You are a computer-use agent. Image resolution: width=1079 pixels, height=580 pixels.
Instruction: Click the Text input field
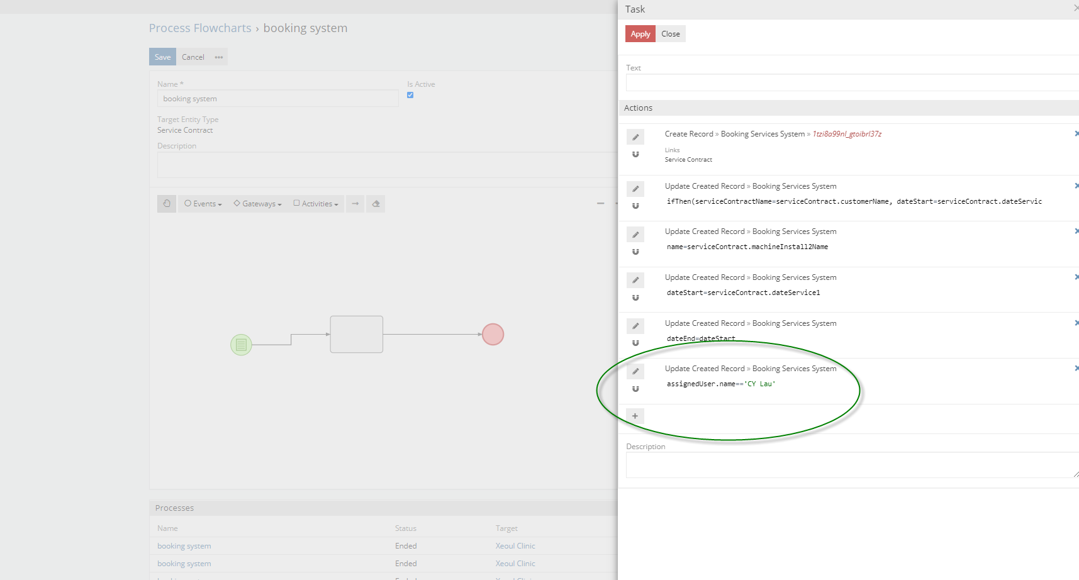849,82
